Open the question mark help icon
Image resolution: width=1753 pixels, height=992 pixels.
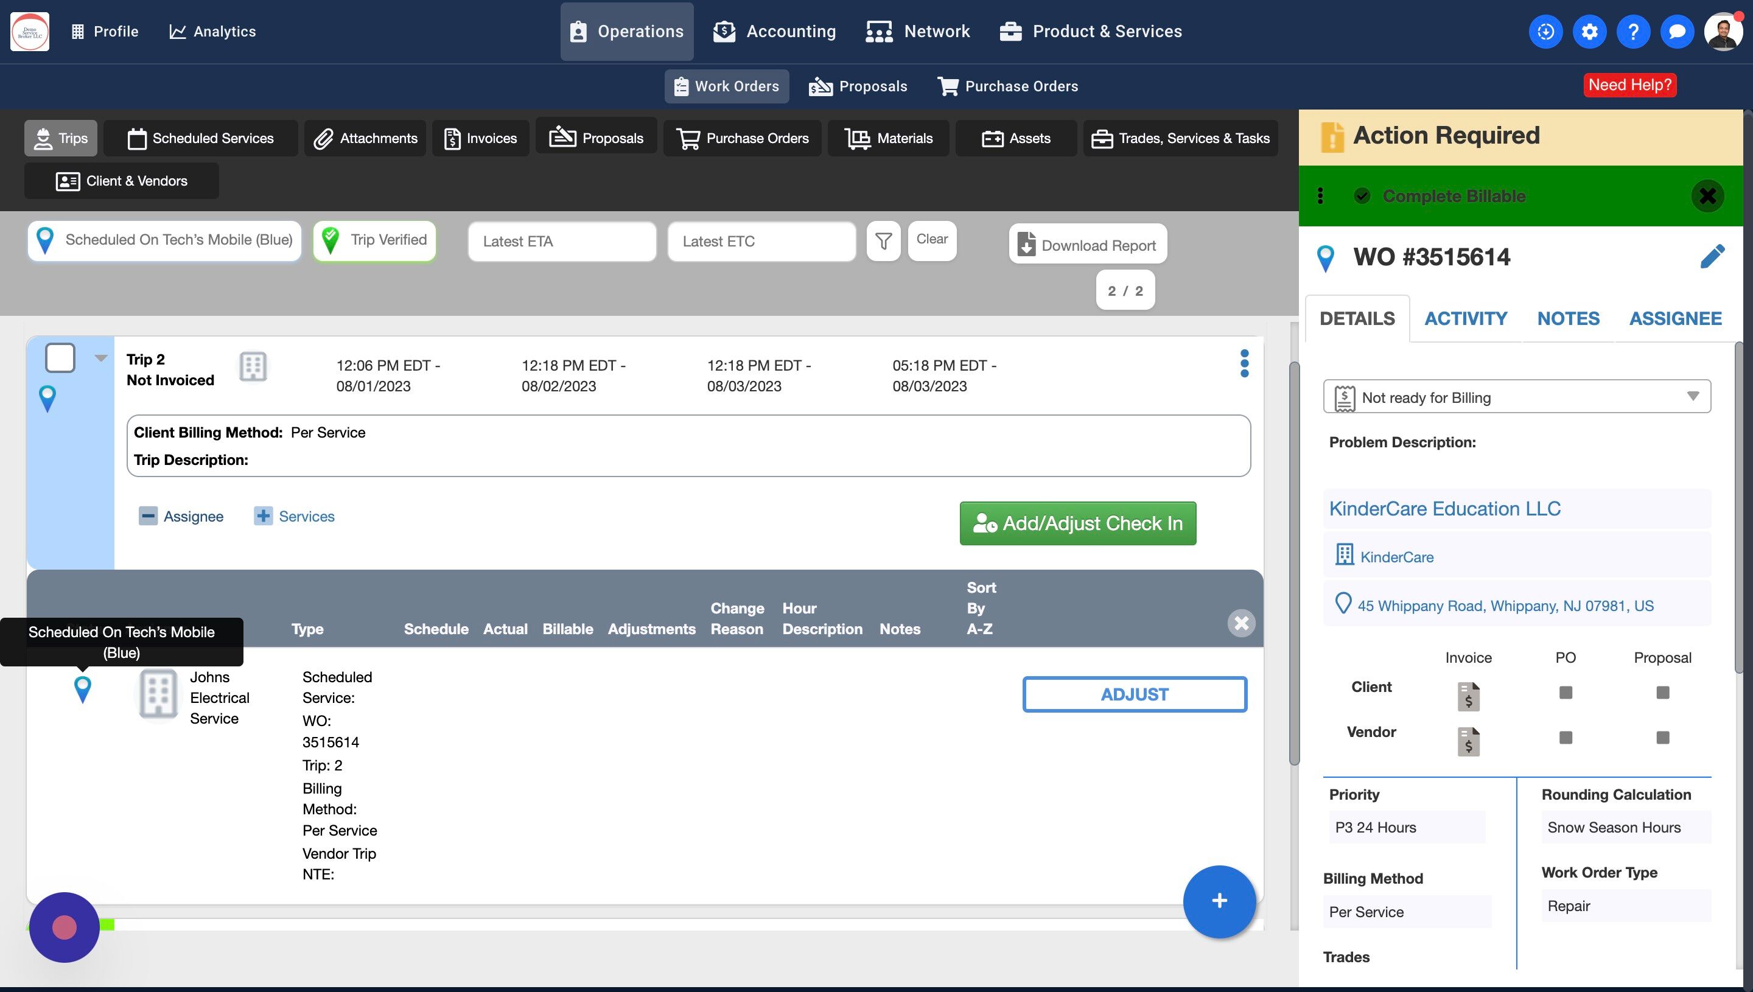(1633, 31)
